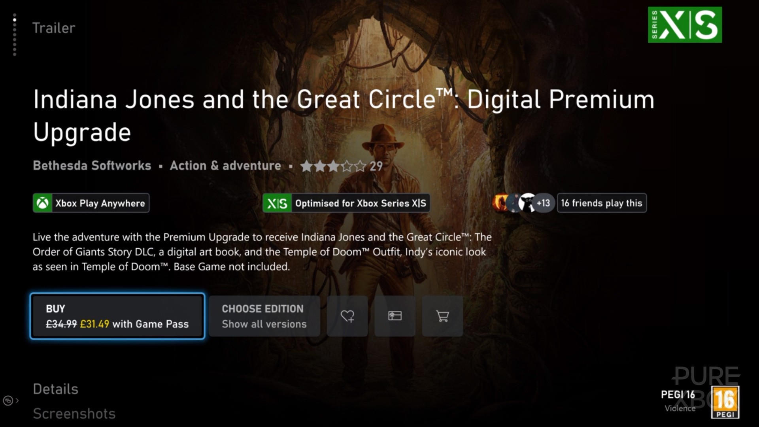This screenshot has width=759, height=427.
Task: Open the Trailer section
Action: tap(54, 28)
